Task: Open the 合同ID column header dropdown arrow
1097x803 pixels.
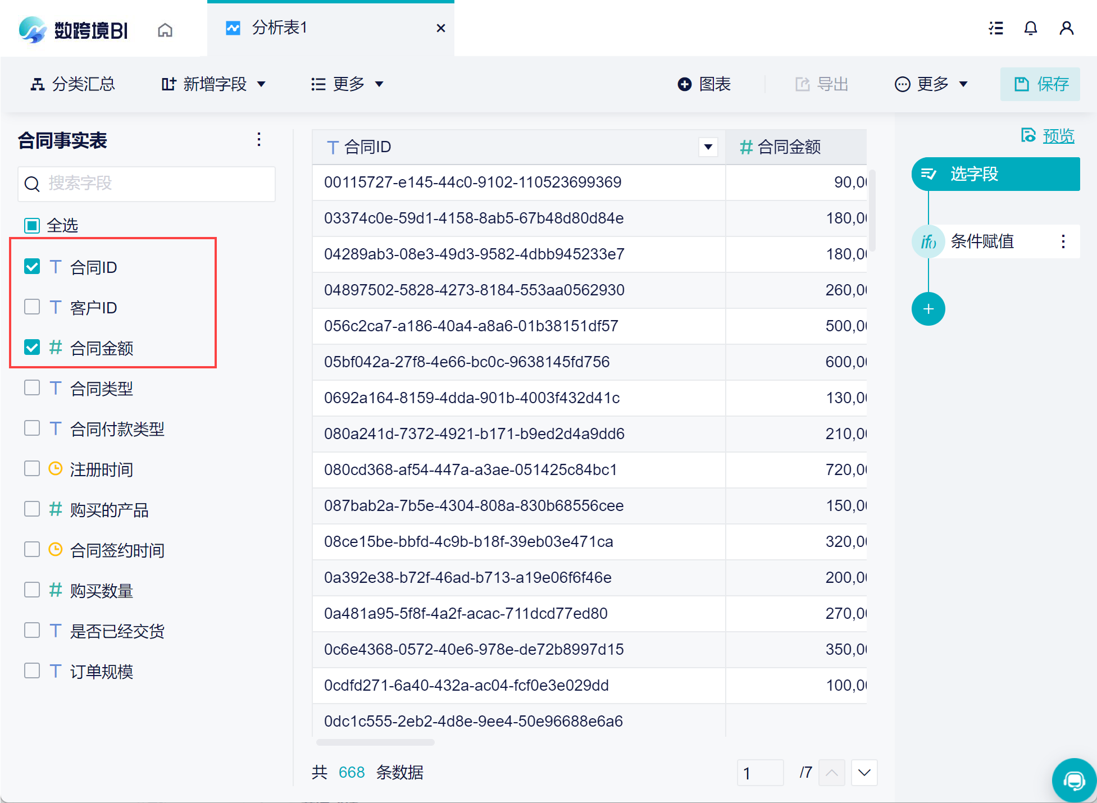Action: pos(708,147)
